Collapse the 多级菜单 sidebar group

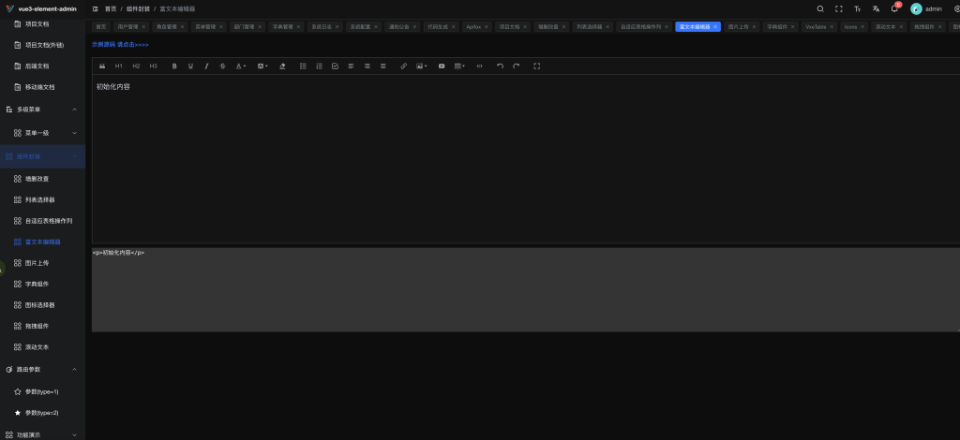(42, 110)
